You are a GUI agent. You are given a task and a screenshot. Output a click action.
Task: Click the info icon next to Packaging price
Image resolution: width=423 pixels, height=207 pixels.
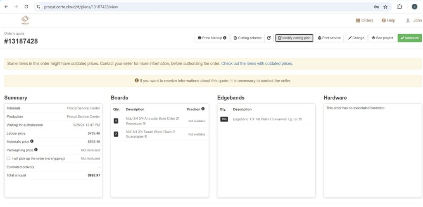(x=36, y=150)
